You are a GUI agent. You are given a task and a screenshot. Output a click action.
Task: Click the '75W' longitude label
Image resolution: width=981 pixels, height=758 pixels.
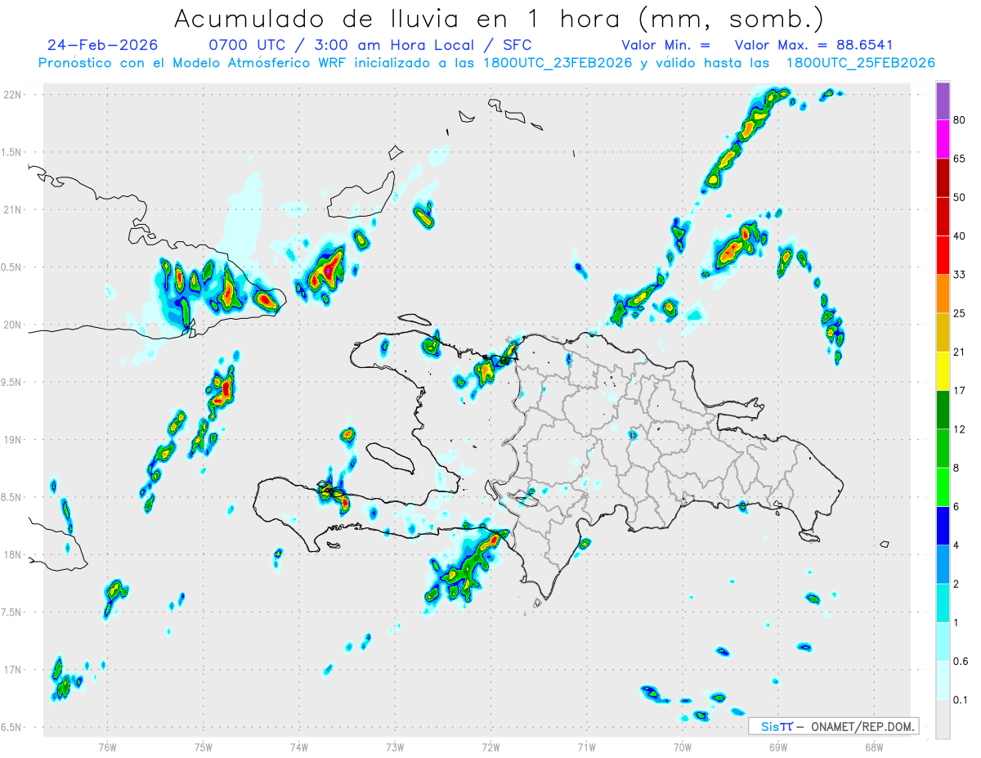pyautogui.click(x=204, y=746)
